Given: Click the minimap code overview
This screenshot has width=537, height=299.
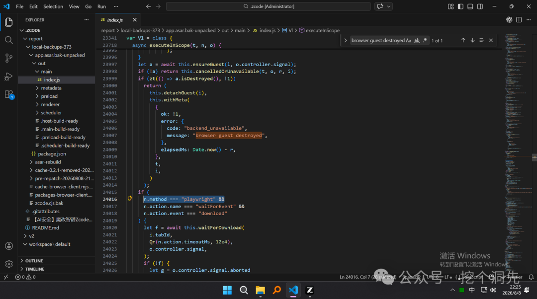Looking at the screenshot, I should tap(518, 152).
